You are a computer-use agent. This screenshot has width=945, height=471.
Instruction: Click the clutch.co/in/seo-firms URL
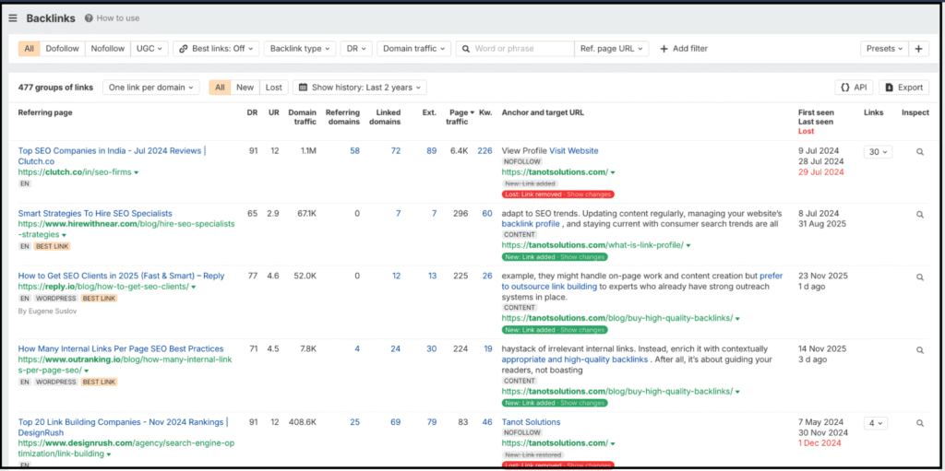[x=76, y=172]
